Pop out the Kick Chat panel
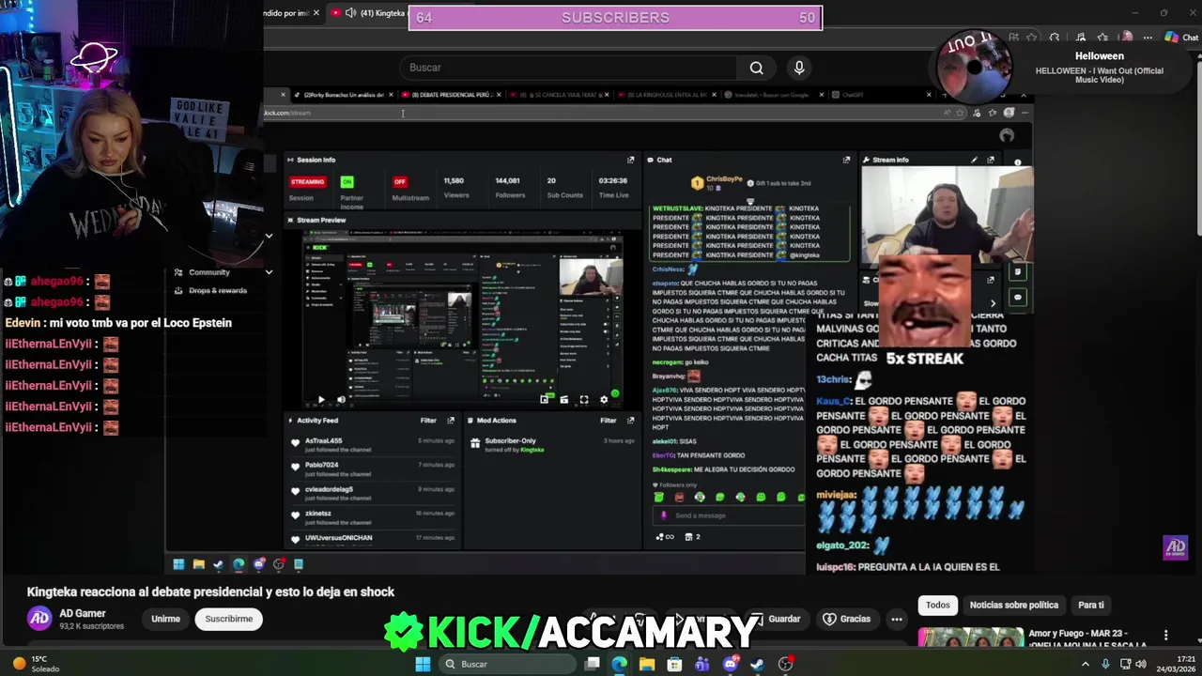The height and width of the screenshot is (676, 1202). click(846, 160)
